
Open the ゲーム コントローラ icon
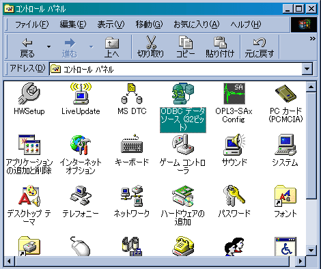click(x=183, y=144)
